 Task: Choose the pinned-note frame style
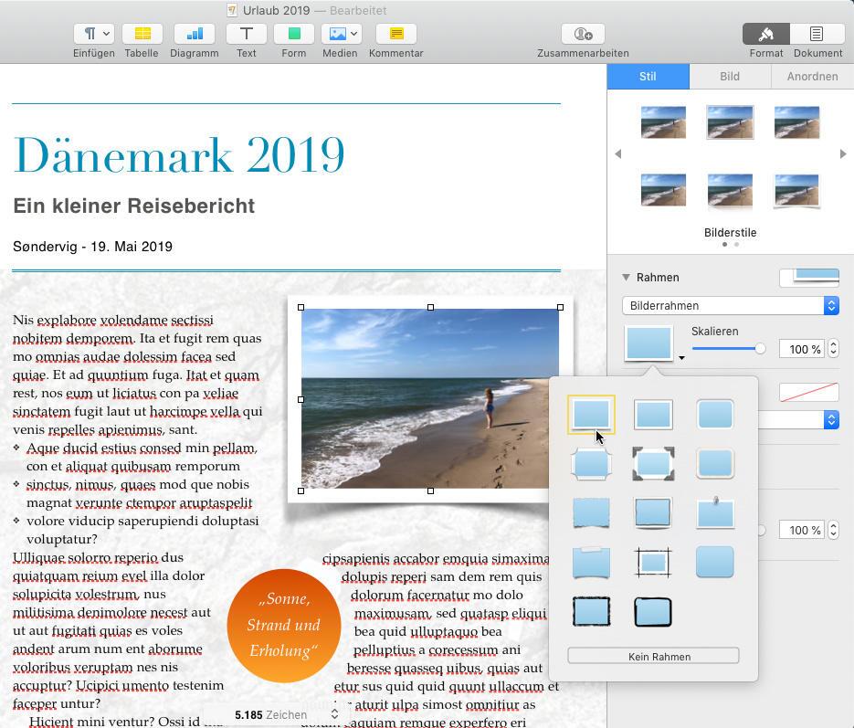click(715, 513)
